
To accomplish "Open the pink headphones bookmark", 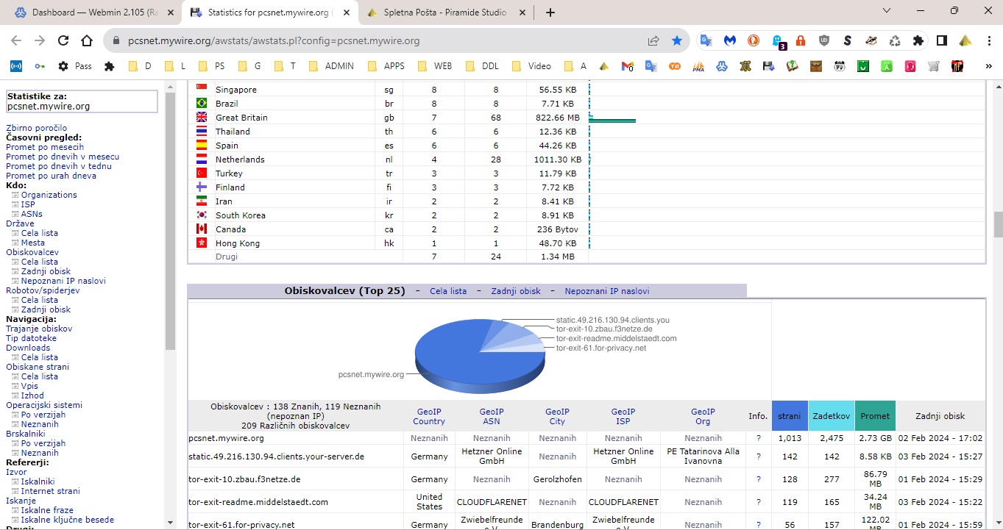I will pos(910,66).
